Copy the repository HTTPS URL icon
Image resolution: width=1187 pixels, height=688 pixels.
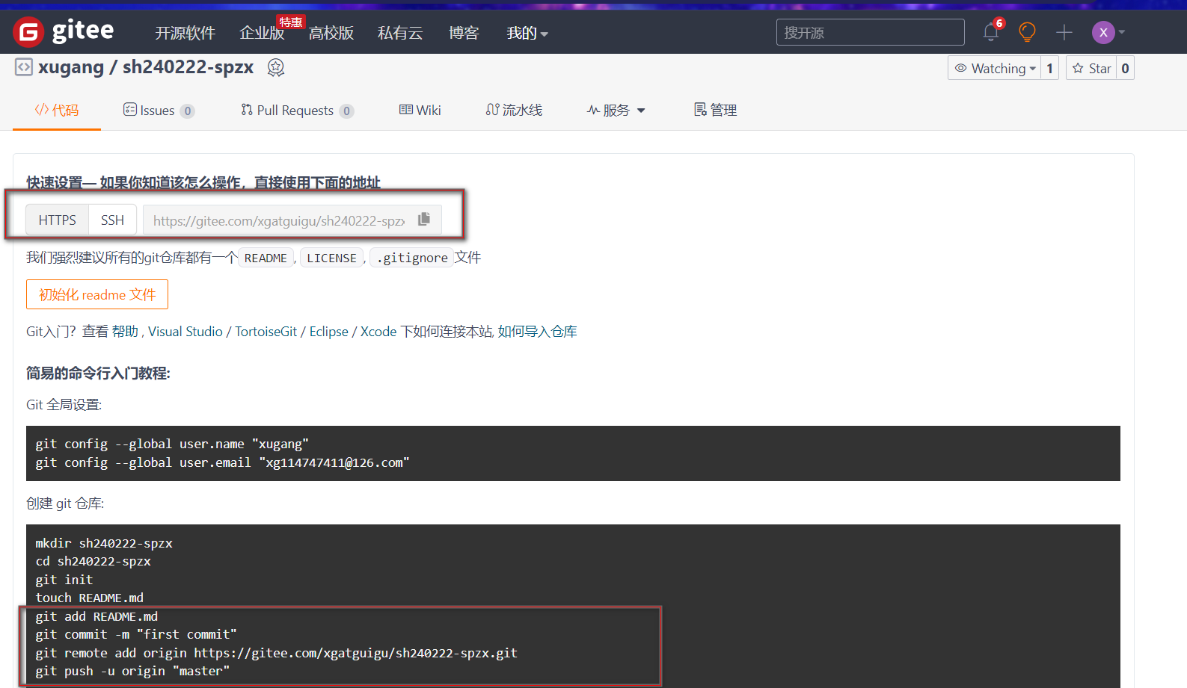tap(424, 219)
